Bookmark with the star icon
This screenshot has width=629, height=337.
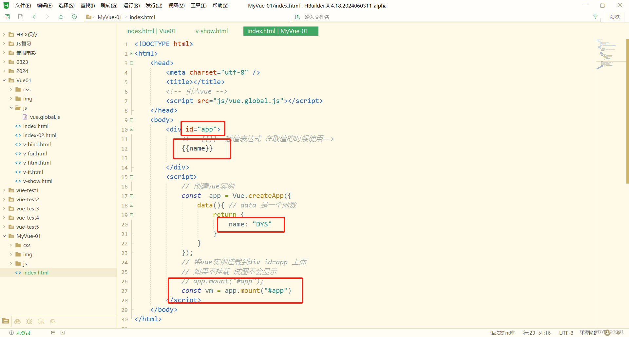pyautogui.click(x=61, y=17)
